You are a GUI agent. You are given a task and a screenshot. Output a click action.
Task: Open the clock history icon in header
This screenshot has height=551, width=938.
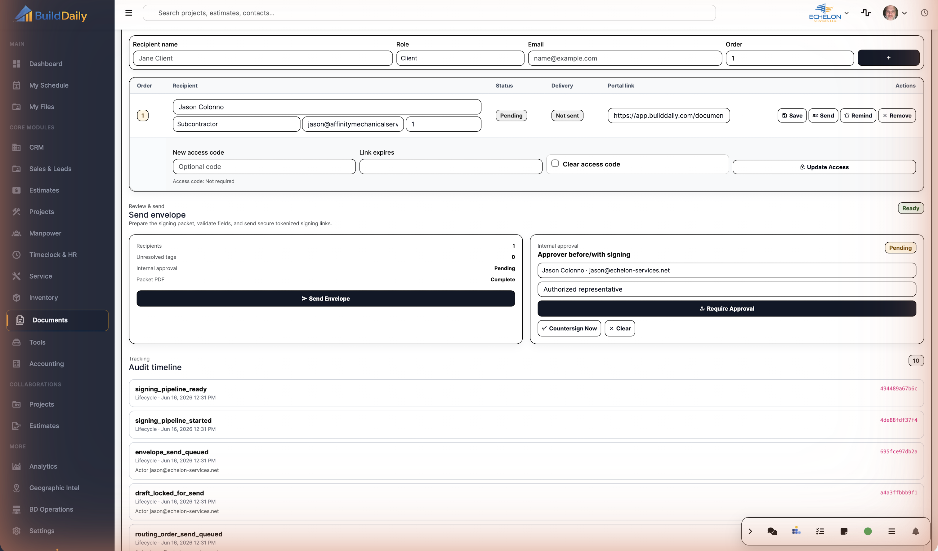pos(924,13)
